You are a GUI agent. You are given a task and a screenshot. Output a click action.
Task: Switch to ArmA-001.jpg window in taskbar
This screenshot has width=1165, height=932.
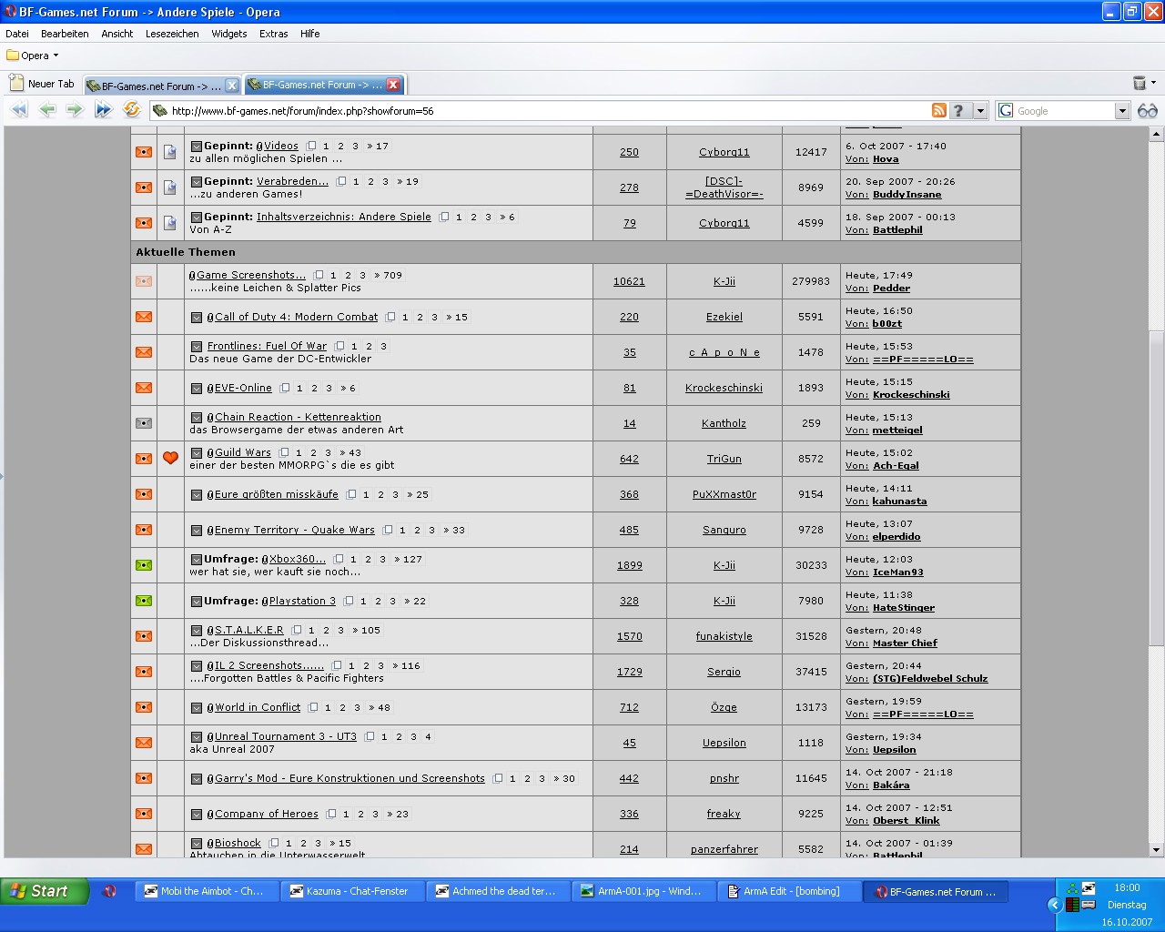(x=643, y=891)
